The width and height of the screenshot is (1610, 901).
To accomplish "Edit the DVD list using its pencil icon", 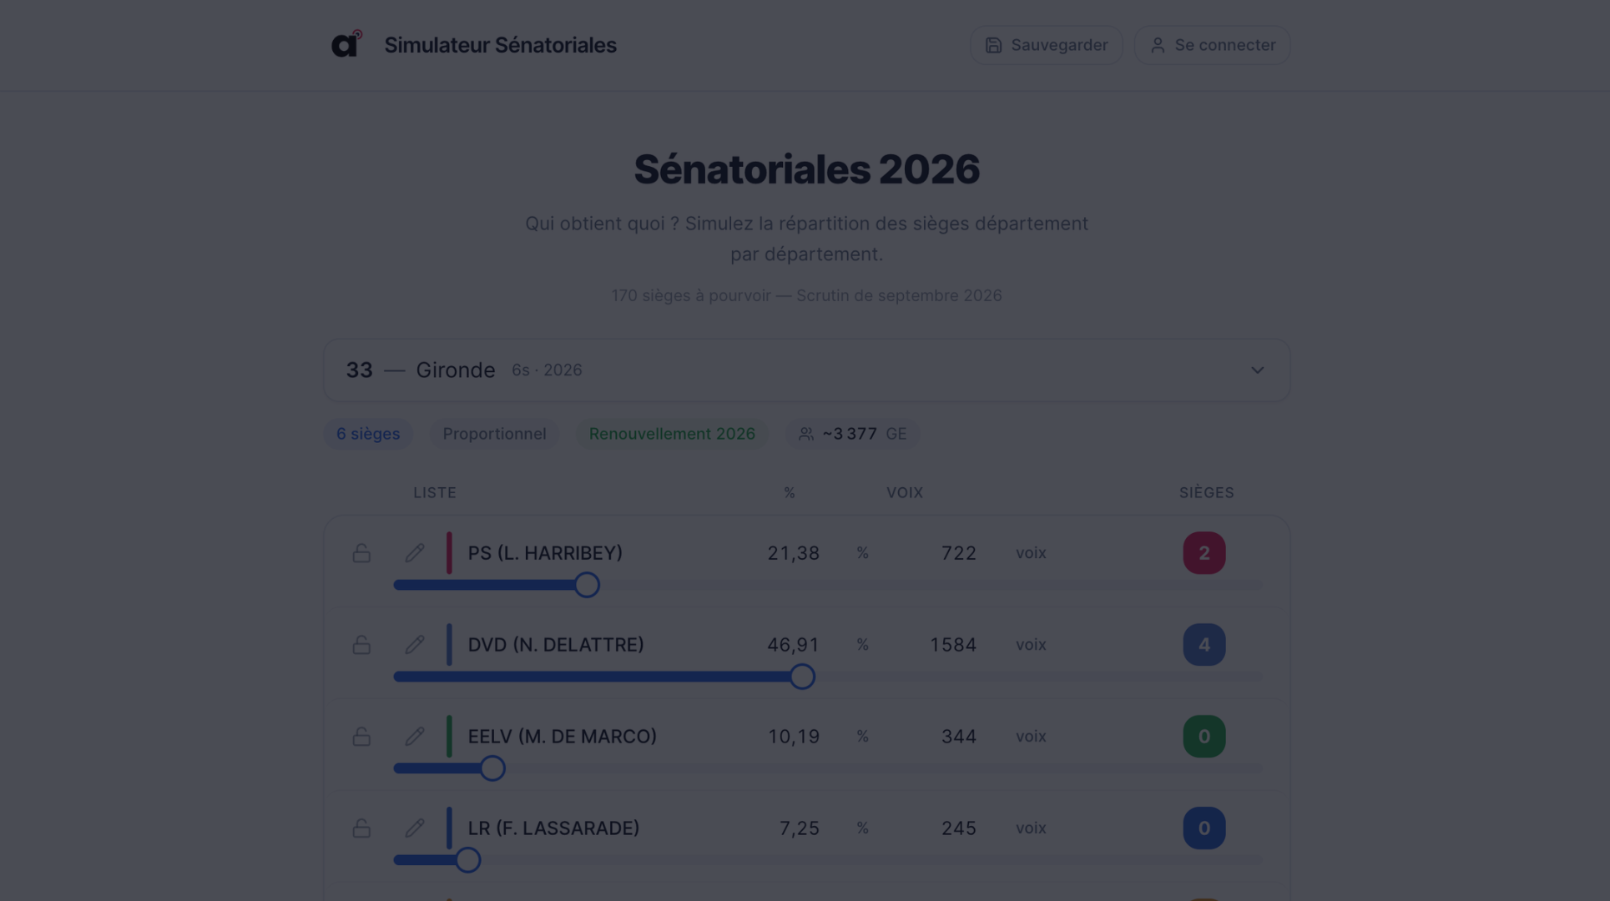I will click(415, 644).
